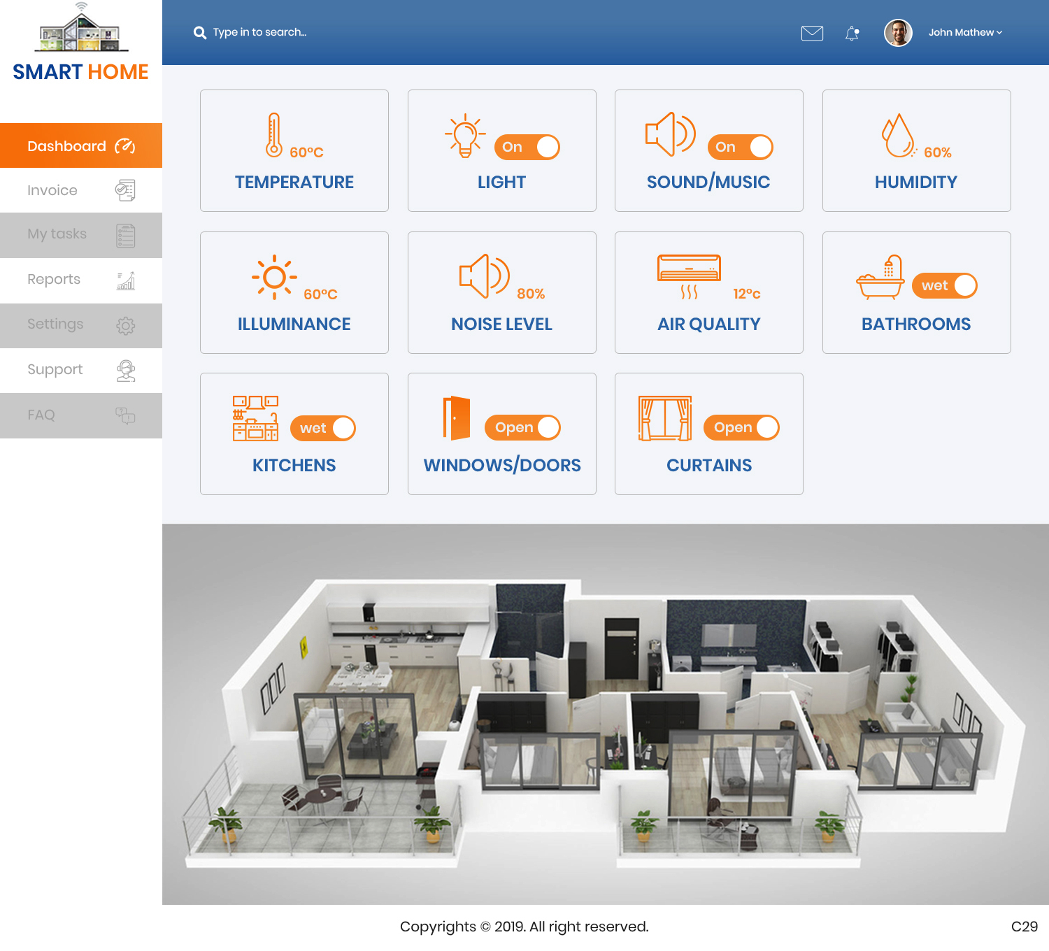Click the Dashboard gauge icon

126,145
